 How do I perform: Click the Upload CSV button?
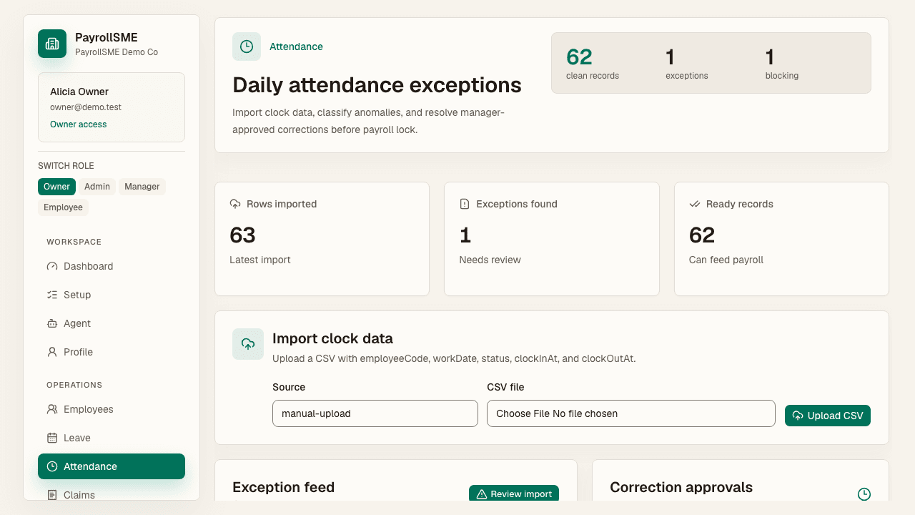[x=828, y=416]
